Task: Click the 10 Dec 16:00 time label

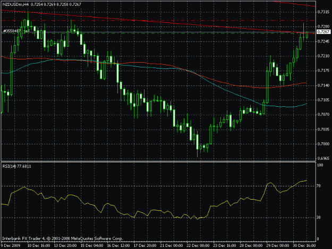Action: (x=39, y=245)
